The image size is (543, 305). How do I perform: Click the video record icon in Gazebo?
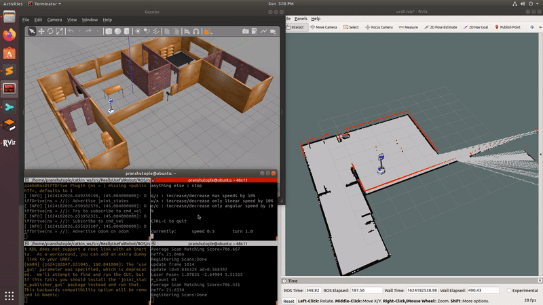pos(273,31)
